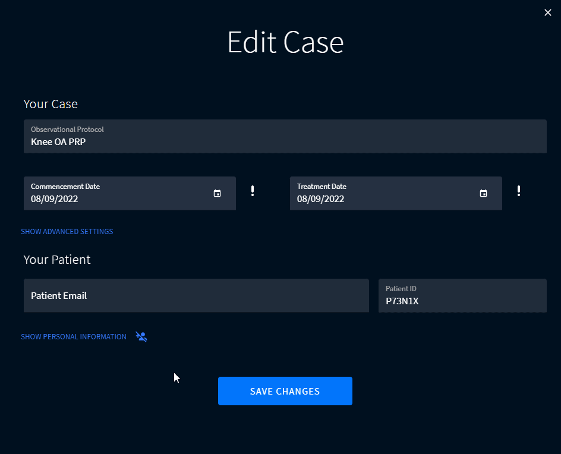
Task: Click the Patient ID field label
Action: coord(401,289)
